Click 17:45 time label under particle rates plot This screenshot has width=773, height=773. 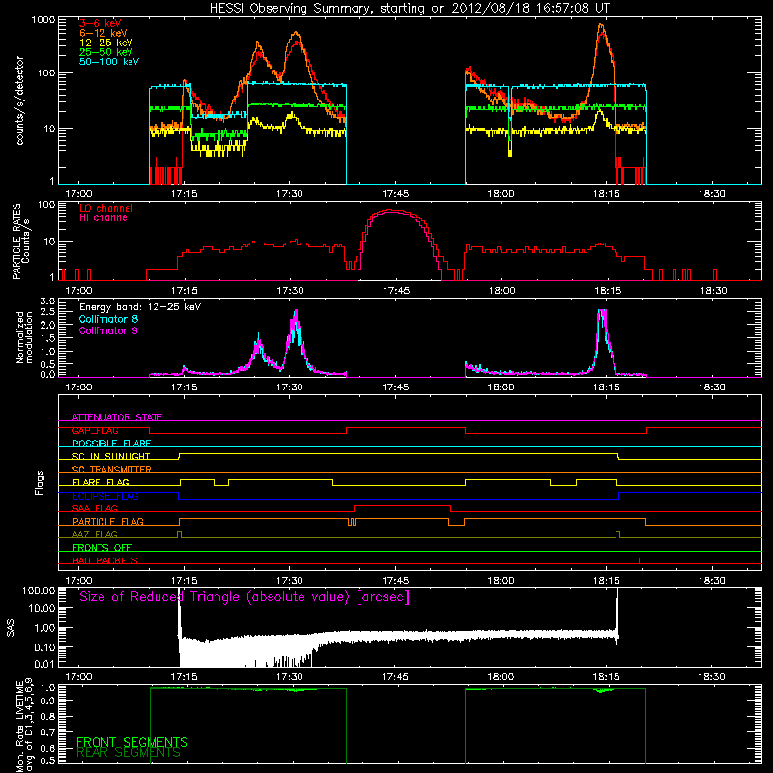[x=396, y=291]
